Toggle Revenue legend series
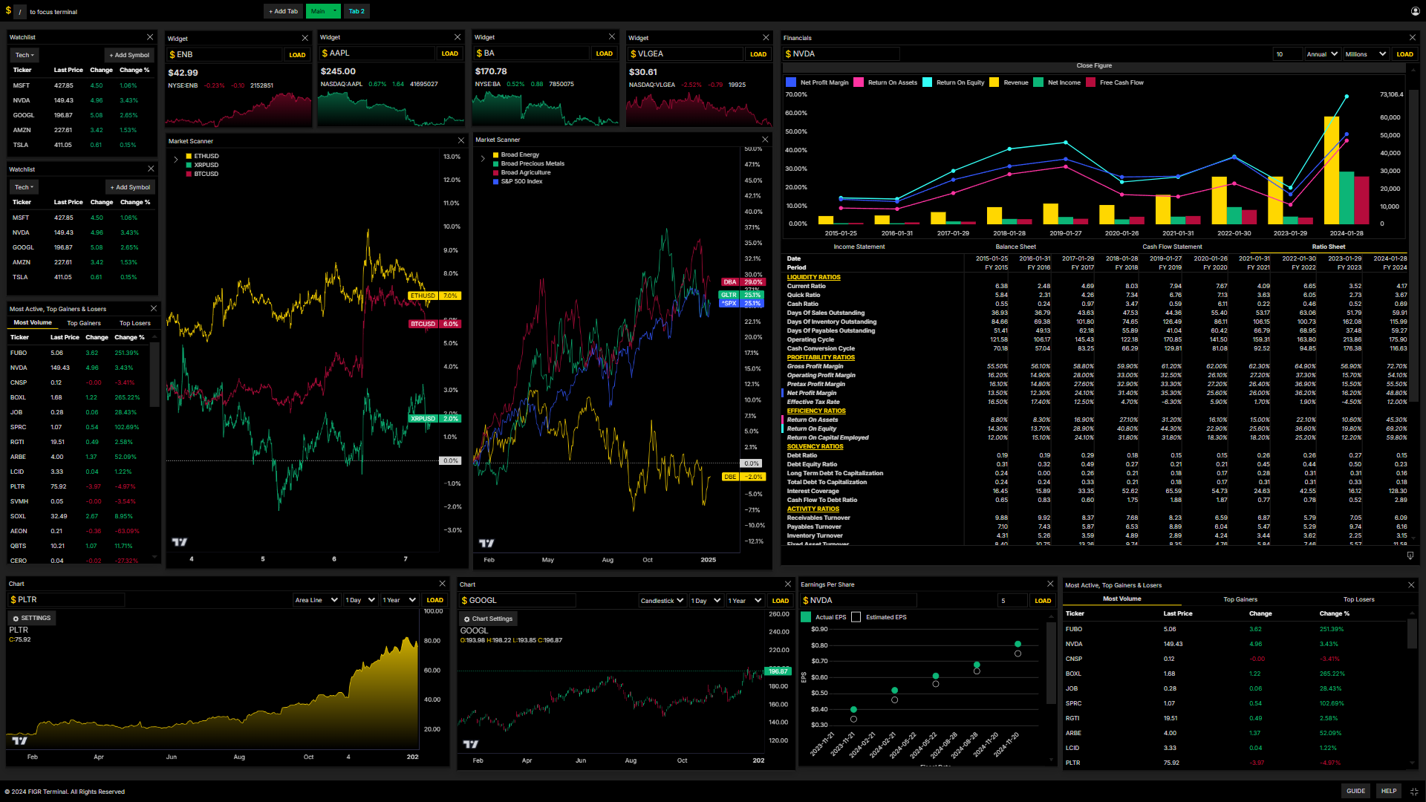 pos(1009,82)
